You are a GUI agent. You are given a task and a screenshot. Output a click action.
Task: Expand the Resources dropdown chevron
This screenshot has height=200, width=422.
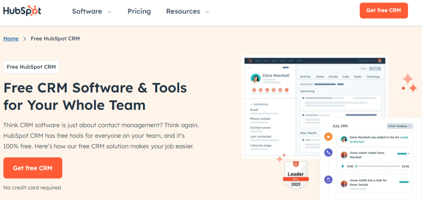[207, 12]
